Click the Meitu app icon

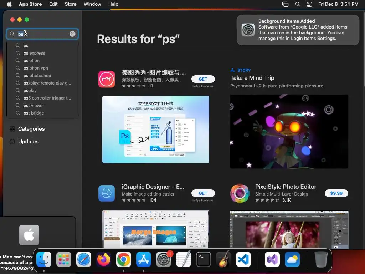(x=107, y=79)
